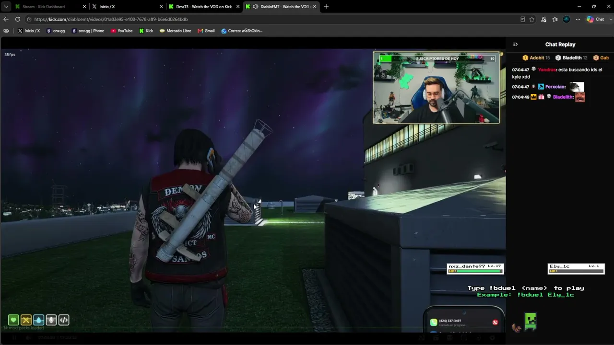Click Ely_1c's HP bar

click(576, 271)
